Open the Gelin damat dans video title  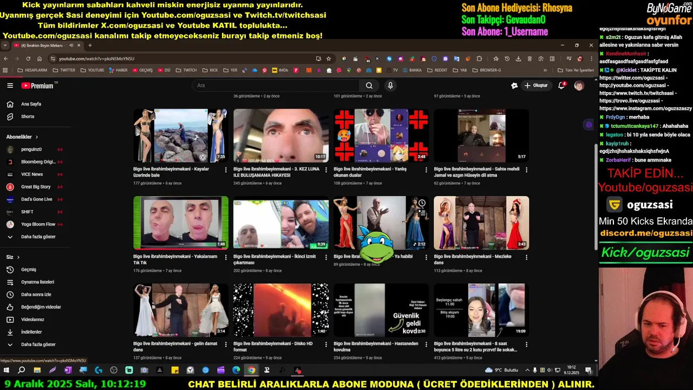[x=175, y=346]
